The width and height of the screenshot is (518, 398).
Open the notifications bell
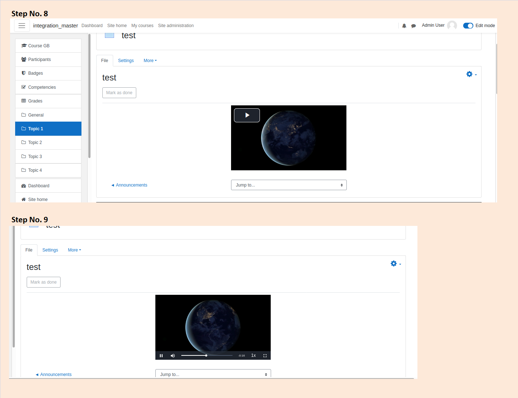[404, 26]
